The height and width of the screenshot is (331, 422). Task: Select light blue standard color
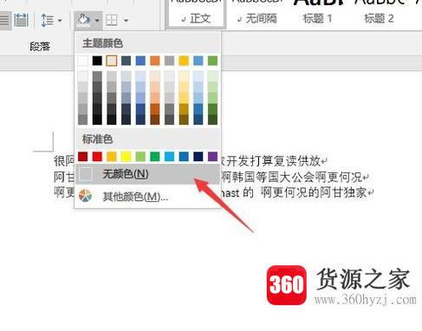click(169, 157)
